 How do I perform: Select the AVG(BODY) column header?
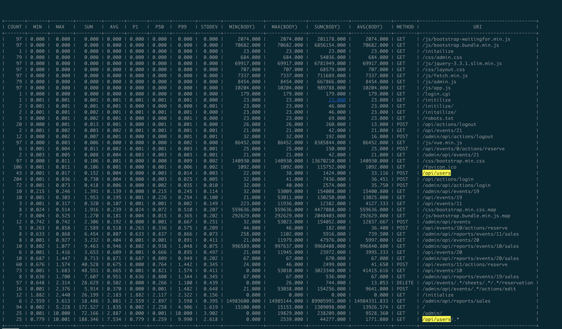click(x=369, y=27)
